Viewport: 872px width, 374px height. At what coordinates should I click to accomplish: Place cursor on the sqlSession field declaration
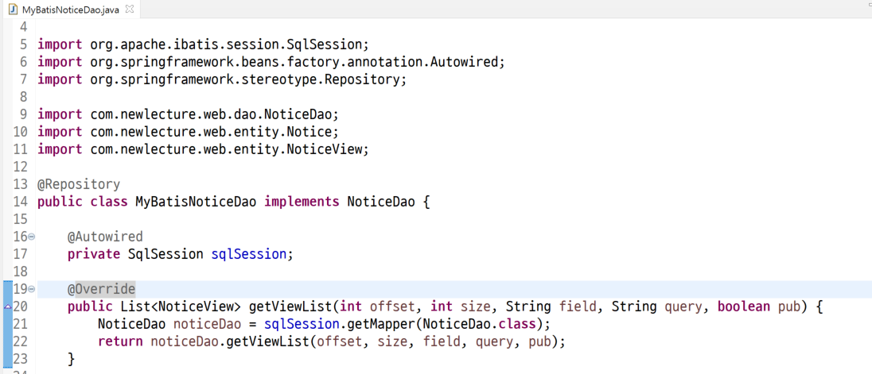point(248,254)
